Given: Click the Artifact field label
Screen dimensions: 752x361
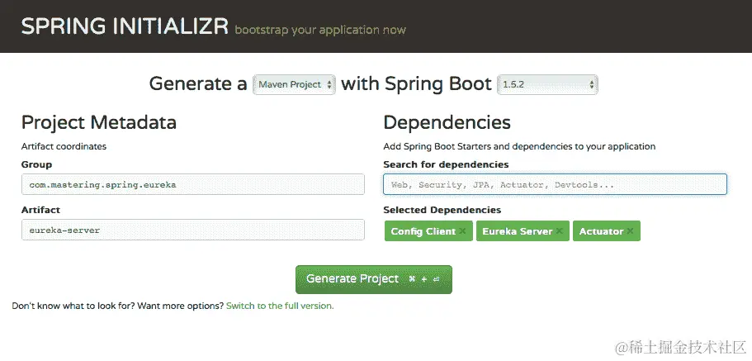Looking at the screenshot, I should coord(40,210).
